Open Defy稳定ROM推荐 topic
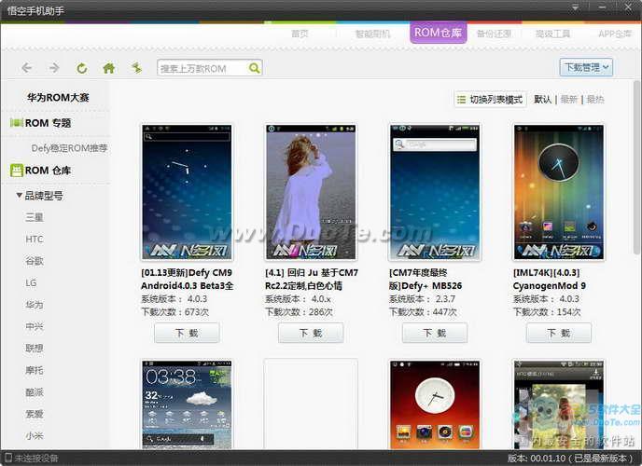 click(69, 148)
